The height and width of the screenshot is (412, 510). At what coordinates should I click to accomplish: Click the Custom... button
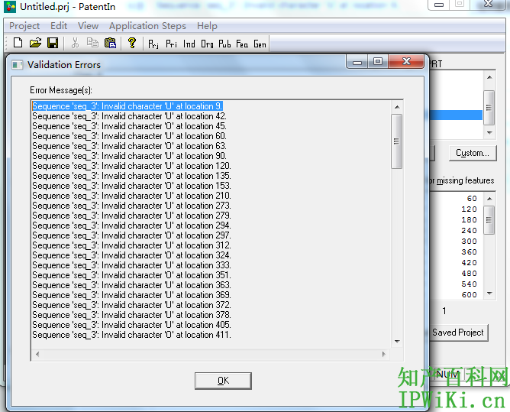click(x=472, y=153)
